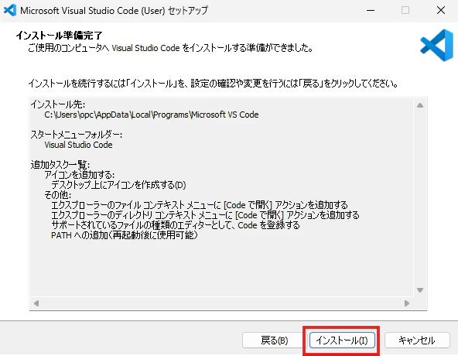Click the PATH への追加 line
458x356 pixels.
pos(124,235)
